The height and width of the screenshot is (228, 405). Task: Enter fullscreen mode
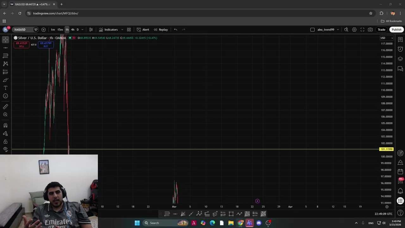coord(362,29)
